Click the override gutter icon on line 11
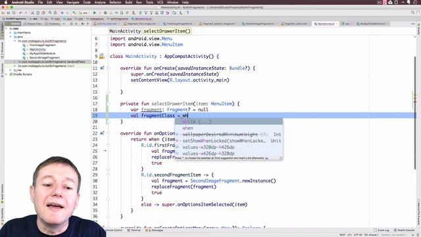This screenshot has height=237, width=421. pos(102,68)
